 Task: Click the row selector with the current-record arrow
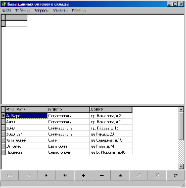click(x=4, y=115)
